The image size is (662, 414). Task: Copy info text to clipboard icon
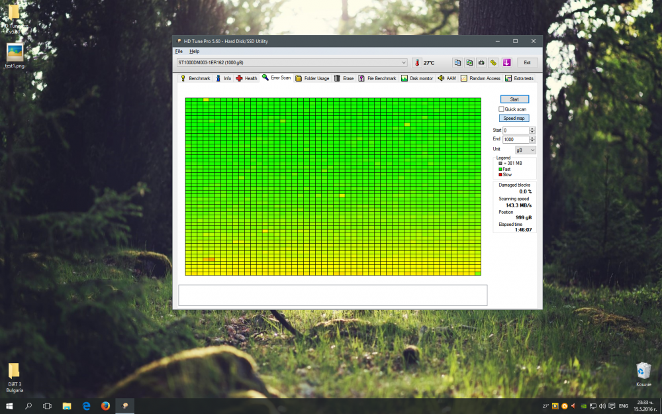pyautogui.click(x=457, y=62)
